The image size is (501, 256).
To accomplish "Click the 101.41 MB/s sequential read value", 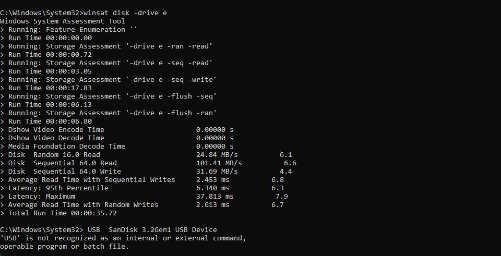I will [x=219, y=163].
